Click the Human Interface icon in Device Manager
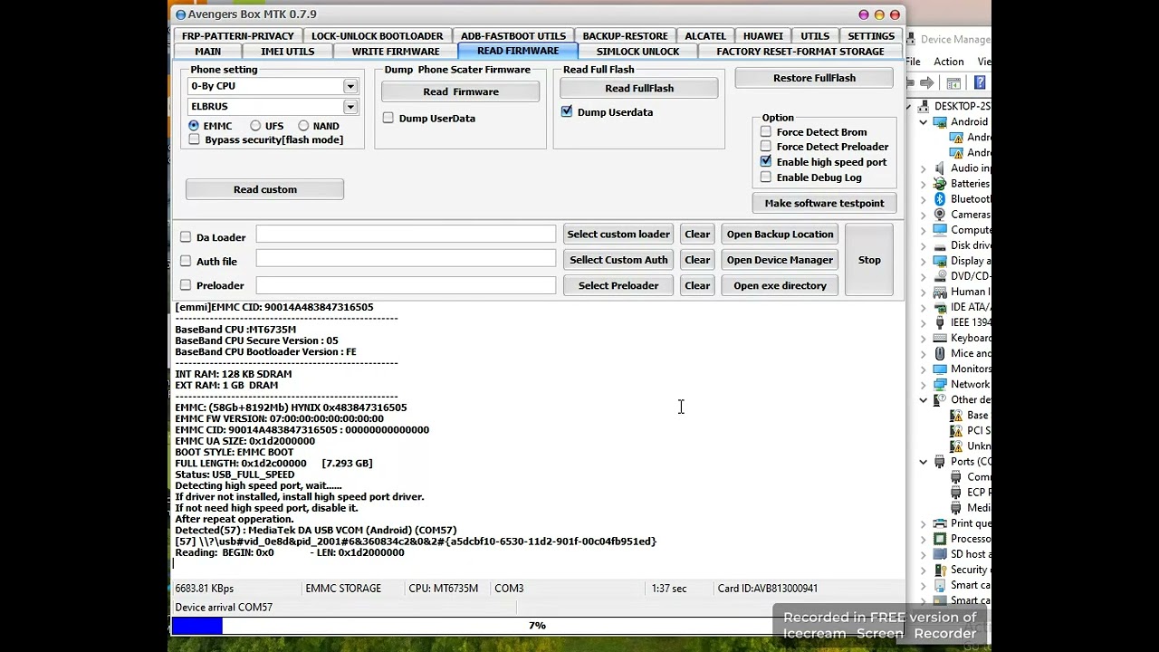Image resolution: width=1159 pixels, height=652 pixels. (x=940, y=292)
